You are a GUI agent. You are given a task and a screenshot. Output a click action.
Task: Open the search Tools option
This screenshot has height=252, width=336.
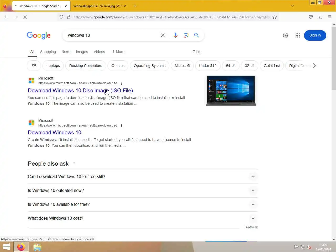pyautogui.click(x=197, y=52)
